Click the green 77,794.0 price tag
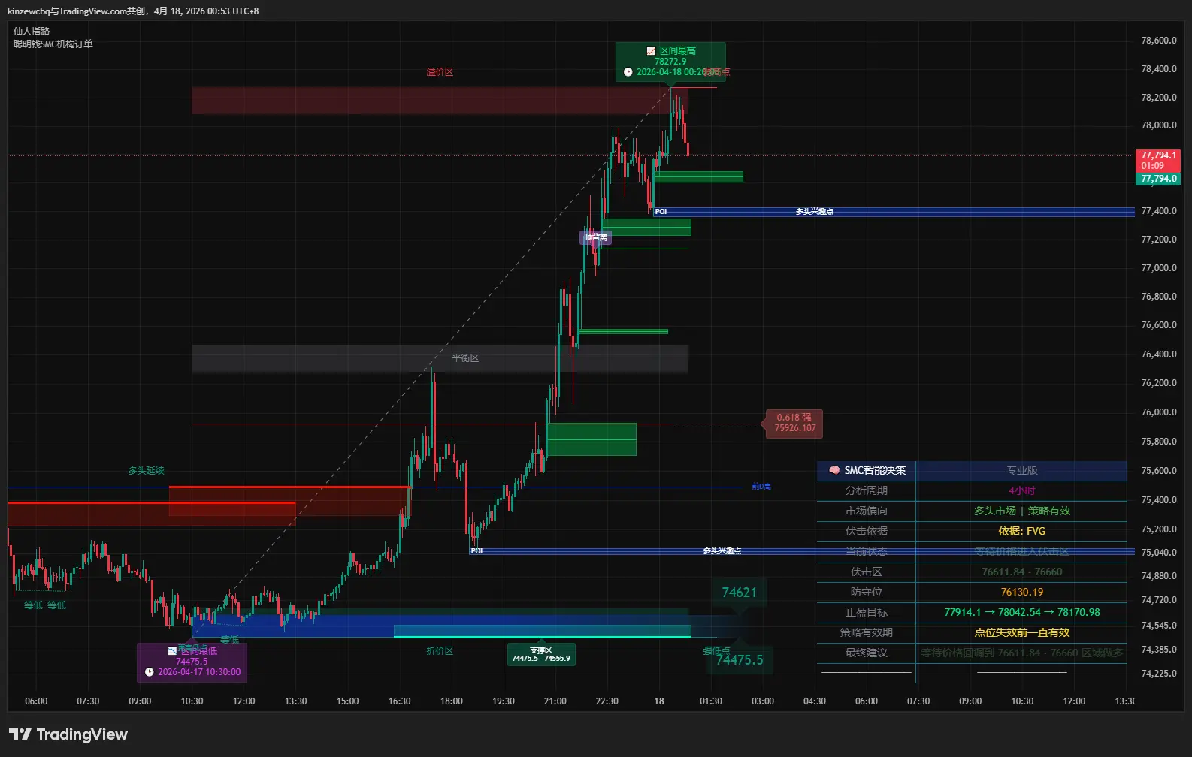This screenshot has height=757, width=1192. (x=1158, y=179)
